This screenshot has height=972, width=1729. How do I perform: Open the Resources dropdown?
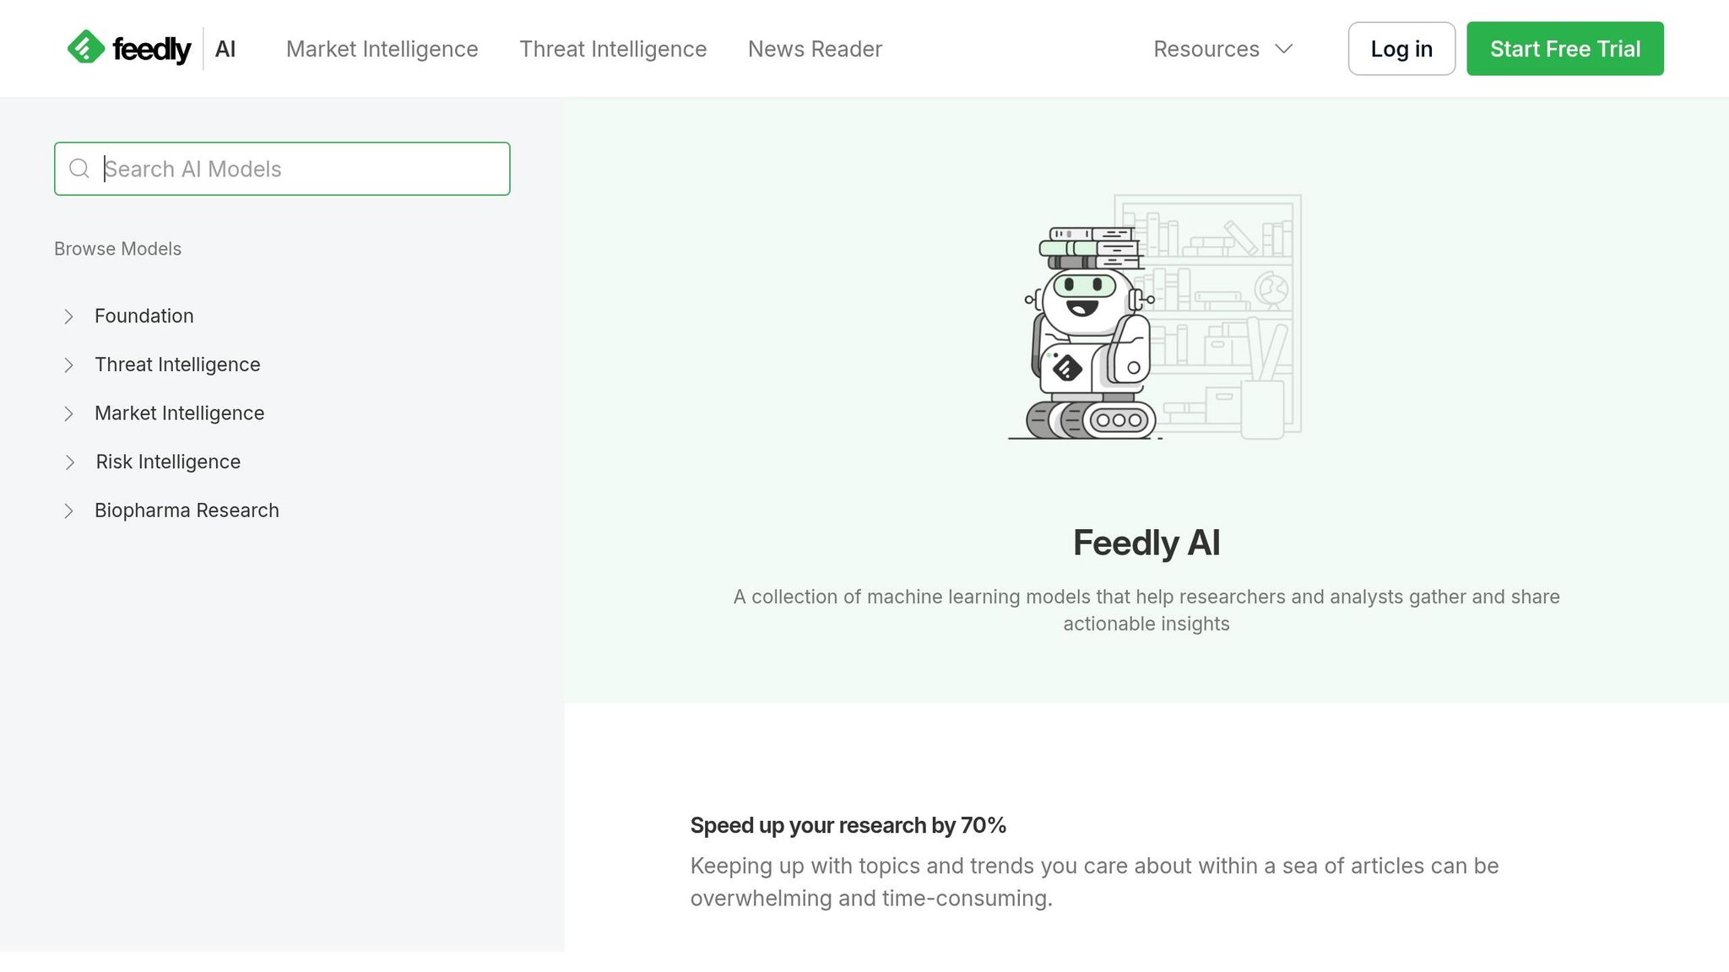[x=1222, y=48]
